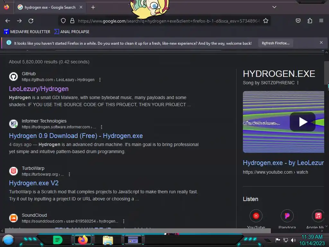Open more options for Informer Technologies result
The width and height of the screenshot is (329, 247).
point(102,127)
